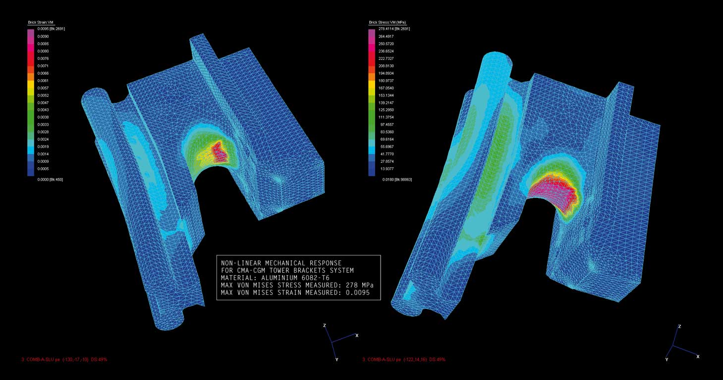The width and height of the screenshot is (723, 380).
Task: Click the Z axis label of right triad
Action: coord(679,327)
